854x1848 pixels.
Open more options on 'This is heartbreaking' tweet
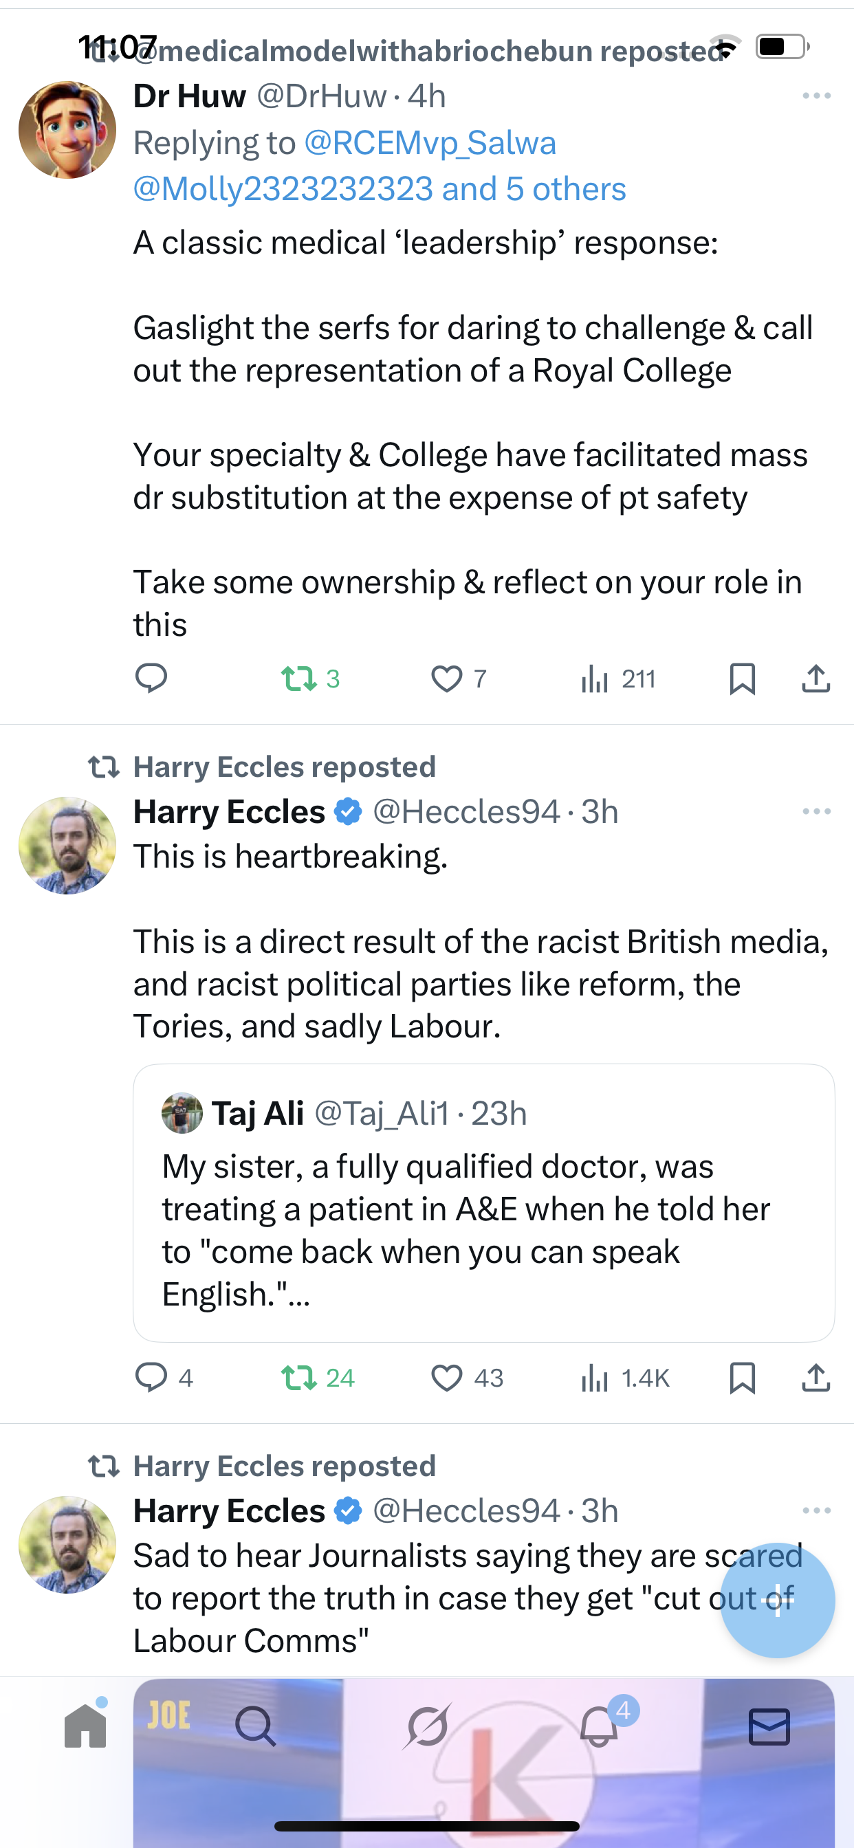pos(816,811)
